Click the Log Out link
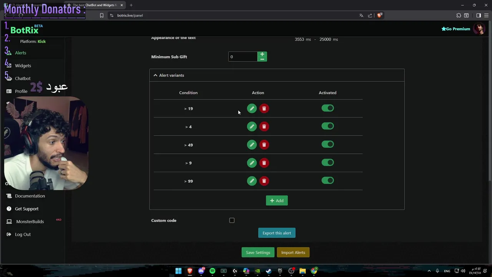This screenshot has width=492, height=277. (x=23, y=234)
